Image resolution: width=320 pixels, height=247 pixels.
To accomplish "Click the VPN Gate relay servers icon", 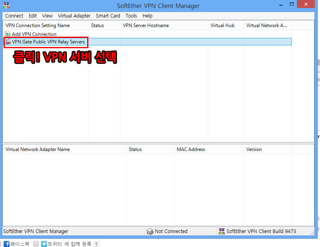I will point(8,41).
